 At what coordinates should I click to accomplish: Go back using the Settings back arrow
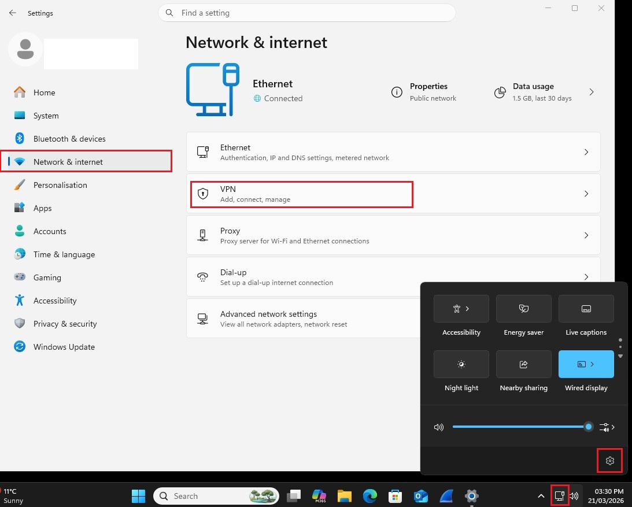click(13, 13)
